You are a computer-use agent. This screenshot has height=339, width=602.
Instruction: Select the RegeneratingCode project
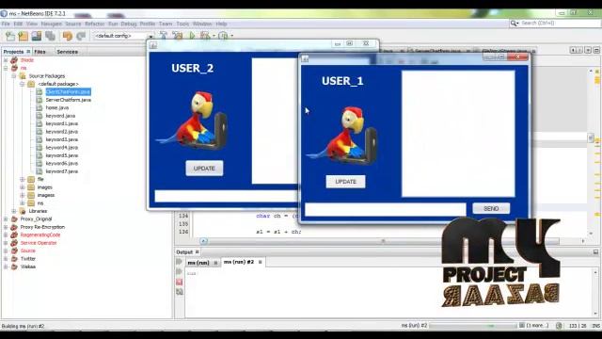click(40, 234)
